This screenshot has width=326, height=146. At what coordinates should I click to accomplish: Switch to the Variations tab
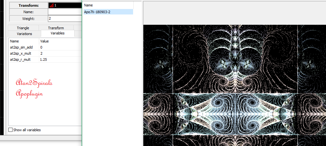24,34
